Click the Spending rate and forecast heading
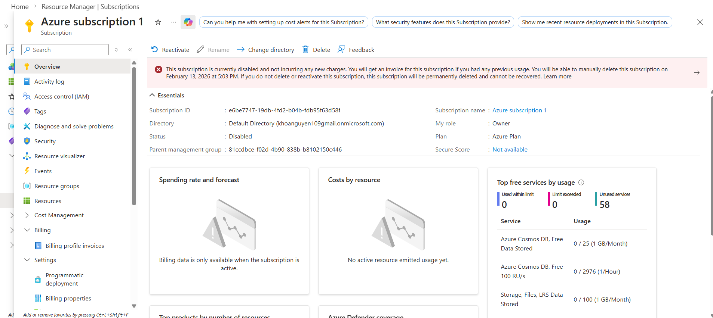The height and width of the screenshot is (318, 713). (x=199, y=180)
